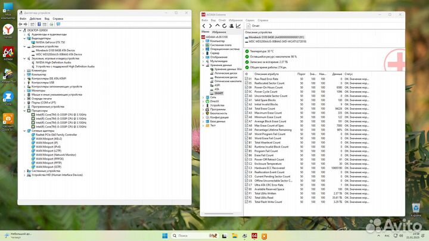Viewport: 429px width, 241px height.
Task: Open Файл menu in Device Manager
Action: point(23,18)
